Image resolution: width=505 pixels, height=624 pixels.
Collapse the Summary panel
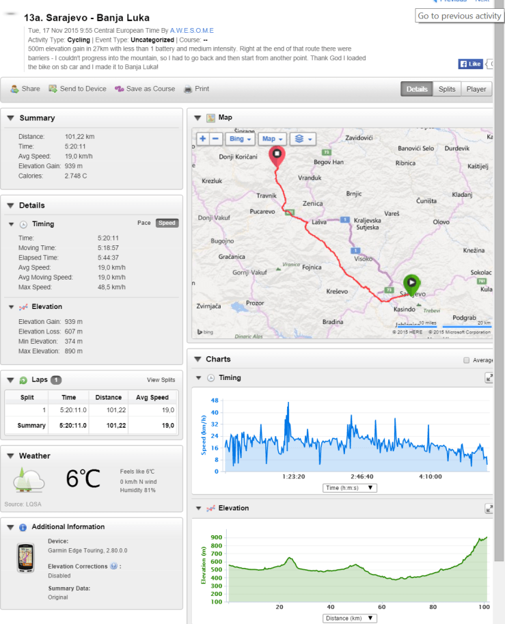point(10,118)
